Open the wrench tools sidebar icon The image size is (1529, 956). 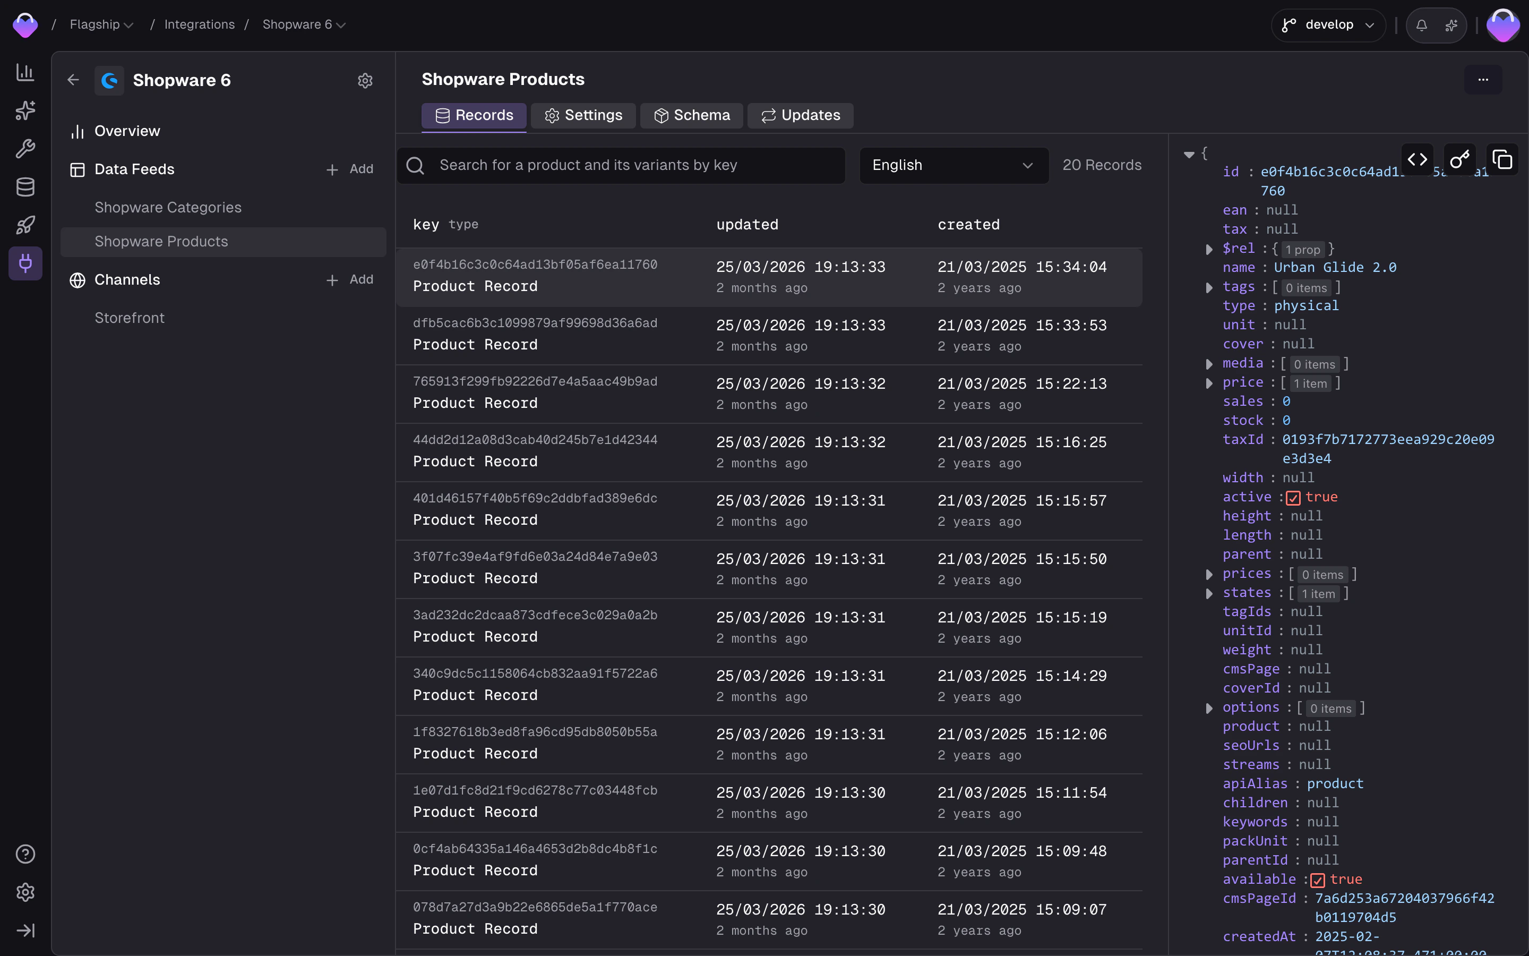point(25,149)
